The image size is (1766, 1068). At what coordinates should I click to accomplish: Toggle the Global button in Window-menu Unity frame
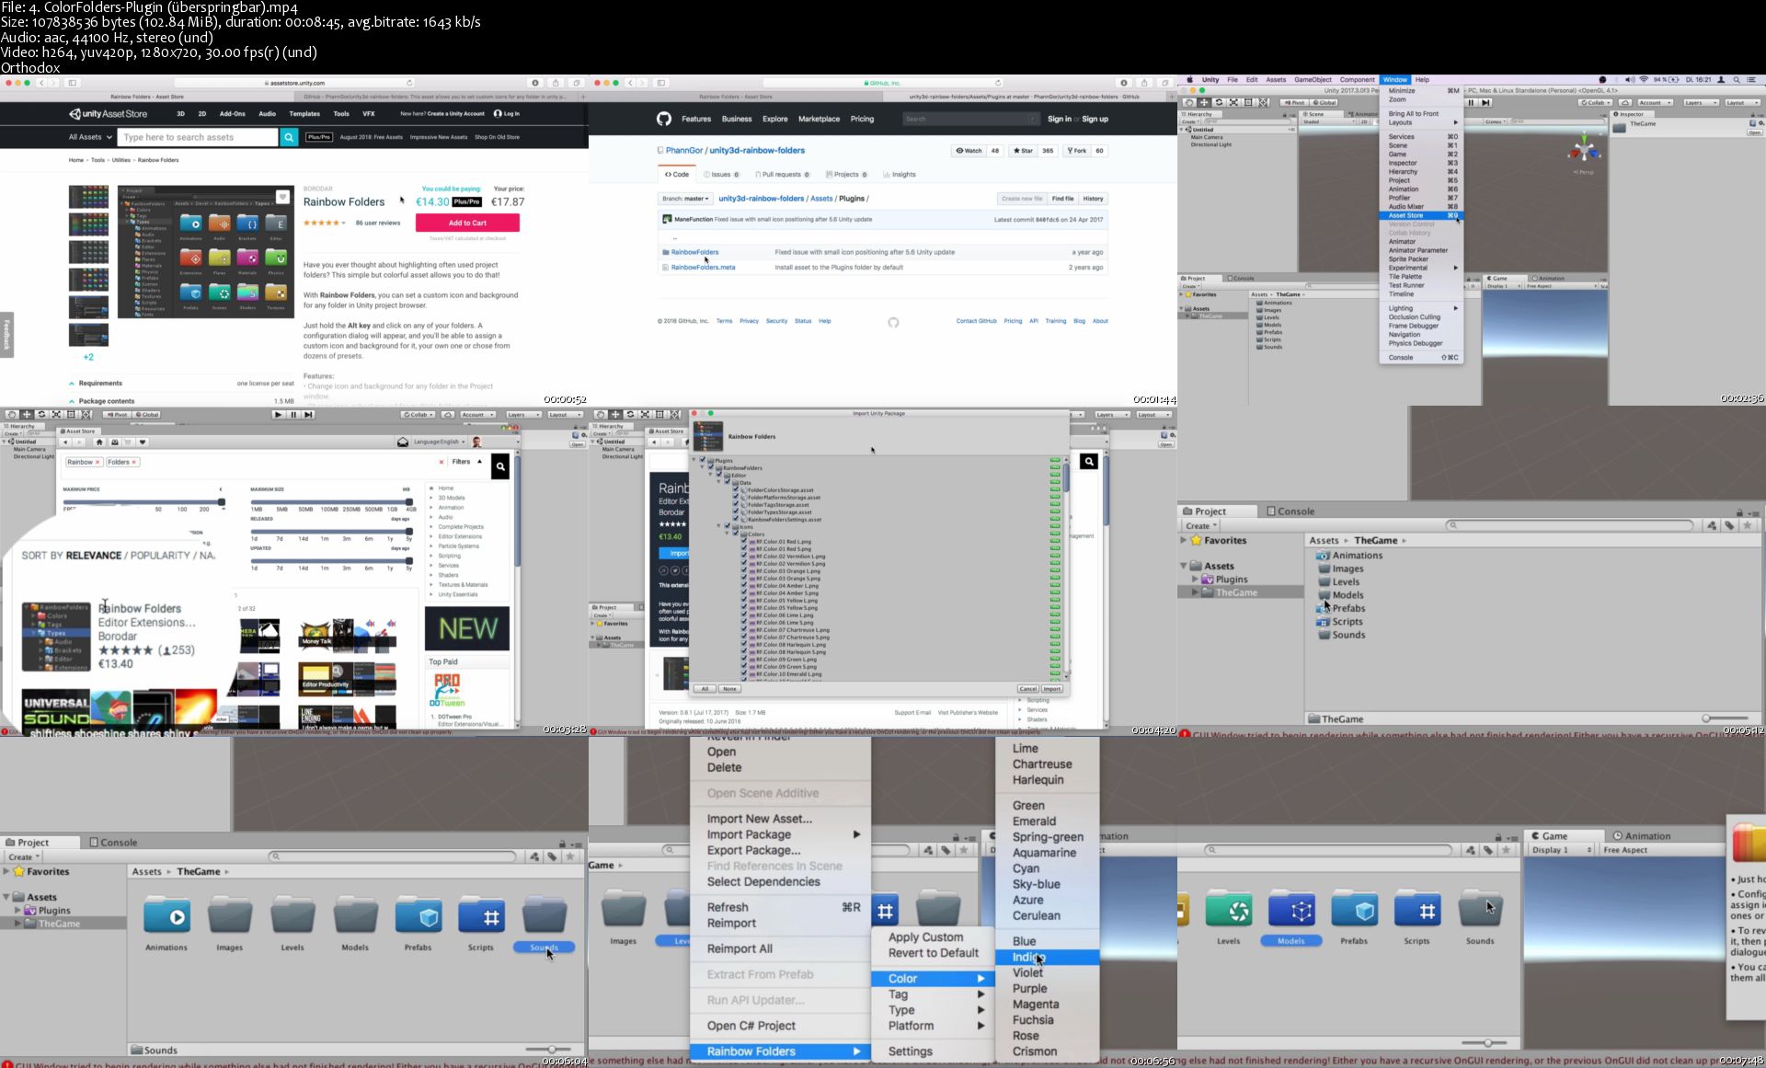coord(1324,103)
